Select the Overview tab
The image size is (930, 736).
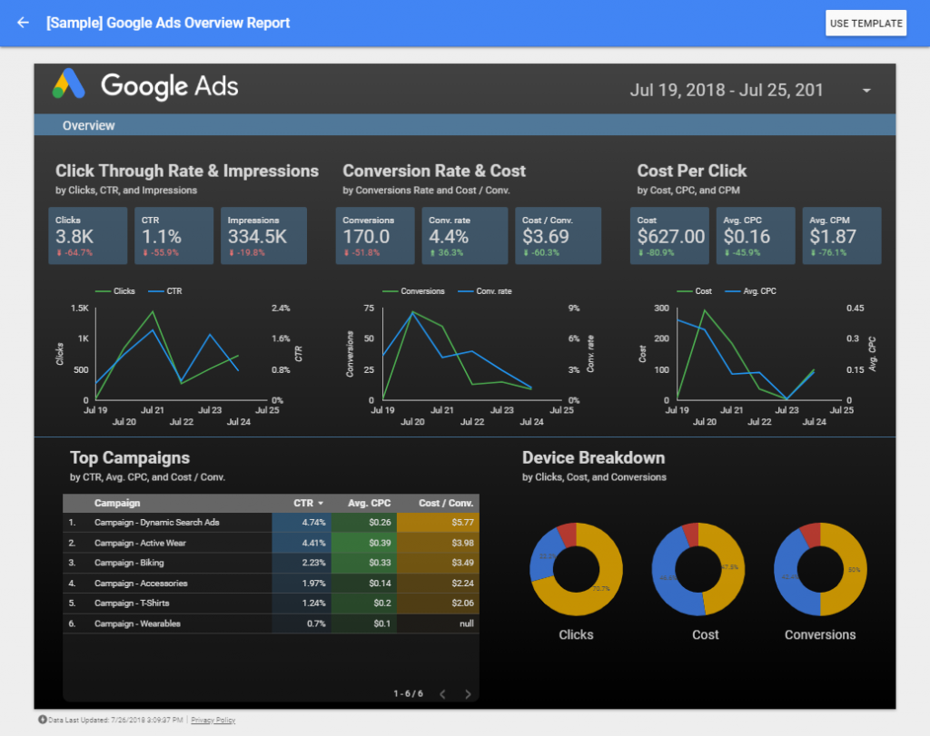(x=88, y=125)
